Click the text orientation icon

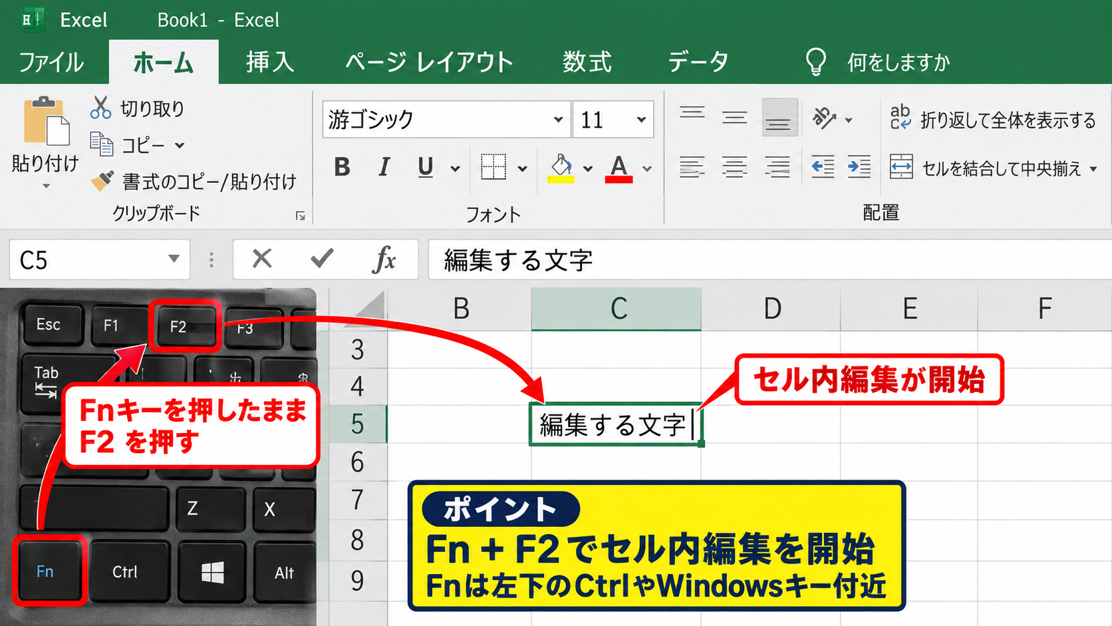pyautogui.click(x=823, y=118)
